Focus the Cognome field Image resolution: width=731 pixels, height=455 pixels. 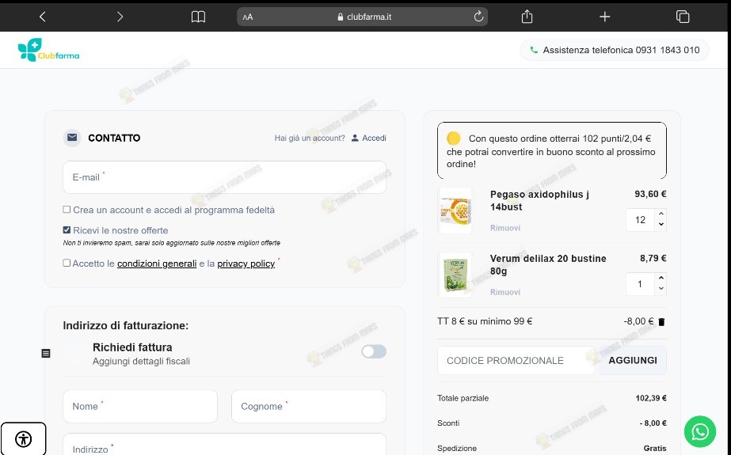pyautogui.click(x=309, y=407)
